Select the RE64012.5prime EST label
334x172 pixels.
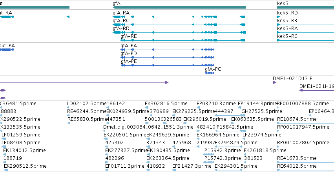[297, 166]
